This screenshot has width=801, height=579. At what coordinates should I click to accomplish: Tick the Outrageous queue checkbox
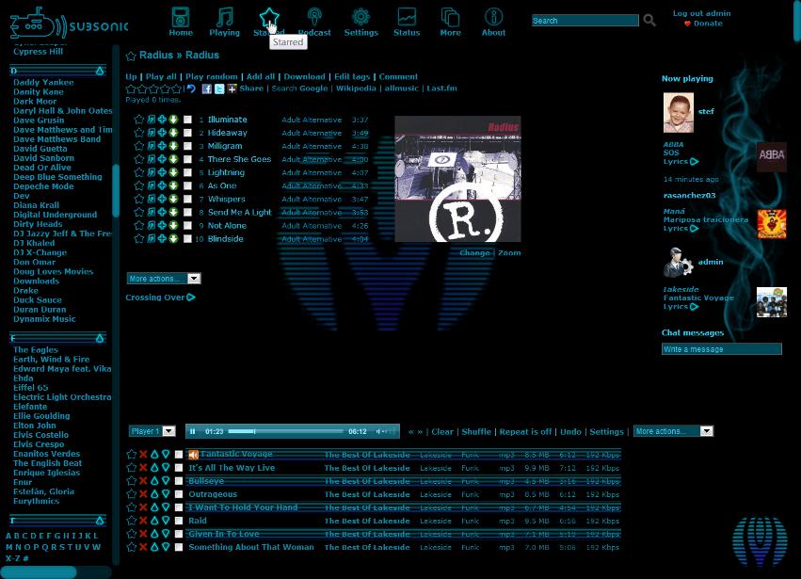[x=178, y=494]
